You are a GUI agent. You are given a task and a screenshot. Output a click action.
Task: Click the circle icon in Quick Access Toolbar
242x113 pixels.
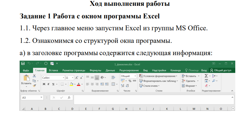pyautogui.click(x=46, y=63)
